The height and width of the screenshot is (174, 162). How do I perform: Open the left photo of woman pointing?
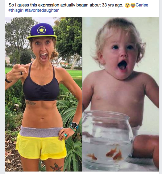(x=43, y=94)
